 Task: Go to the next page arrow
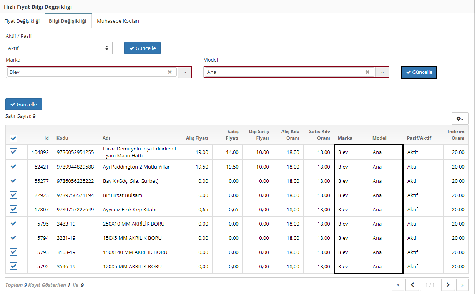[448, 285]
